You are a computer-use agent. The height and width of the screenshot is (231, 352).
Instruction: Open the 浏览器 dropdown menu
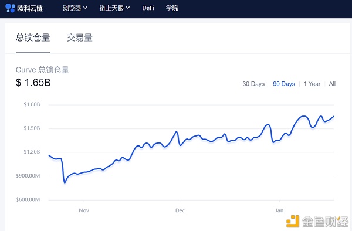75,8
